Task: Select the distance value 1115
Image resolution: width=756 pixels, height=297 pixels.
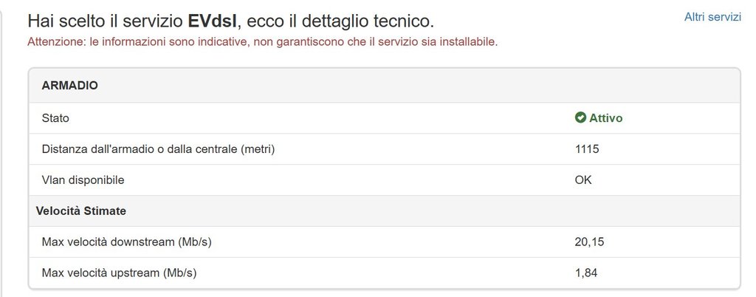Action: pyautogui.click(x=587, y=149)
